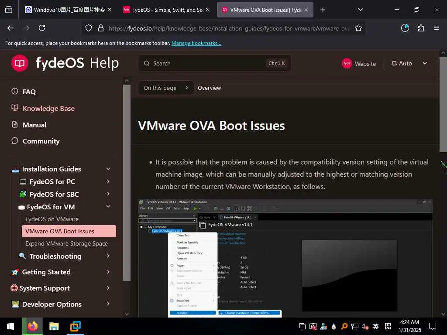Image resolution: width=447 pixels, height=335 pixels.
Task: Expand the FydeOS for PC item
Action: pos(108,181)
